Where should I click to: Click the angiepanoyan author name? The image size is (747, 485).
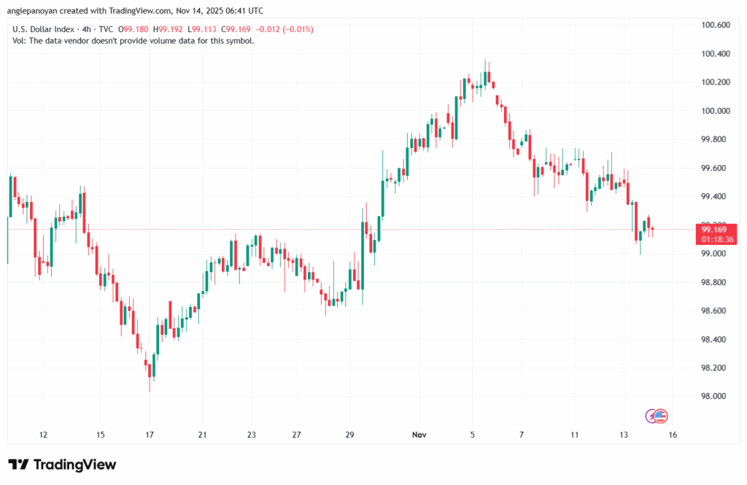coord(36,11)
